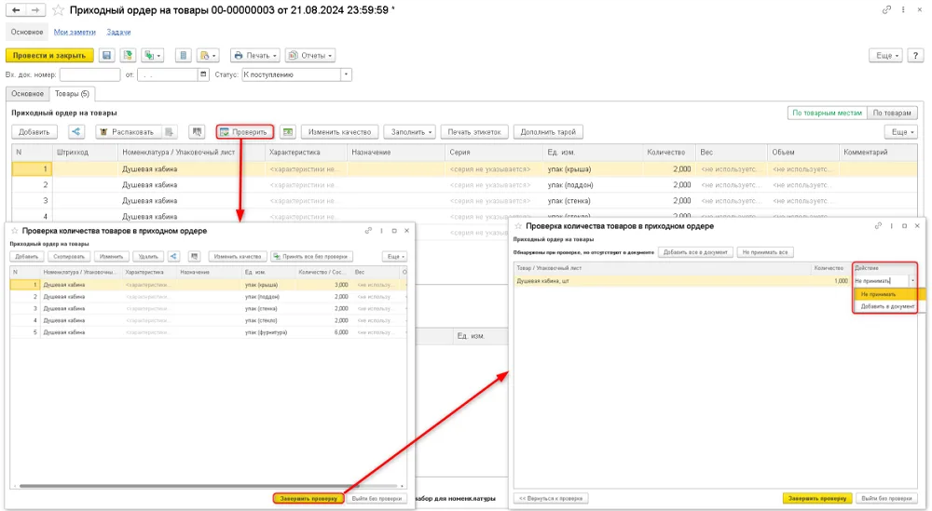
Task: Click the icon attached to Распаковать button
Action: click(170, 132)
